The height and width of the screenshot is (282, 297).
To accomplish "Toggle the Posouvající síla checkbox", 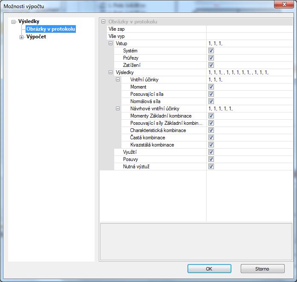I will pyautogui.click(x=211, y=94).
